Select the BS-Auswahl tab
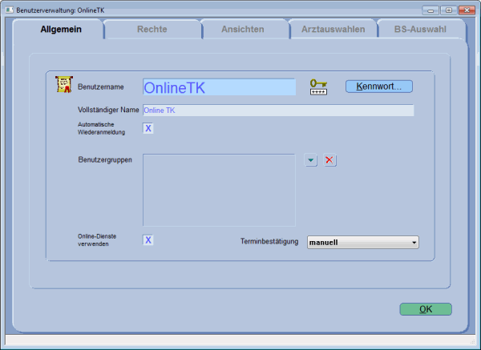Viewport: 481px width, 350px height. (421, 30)
